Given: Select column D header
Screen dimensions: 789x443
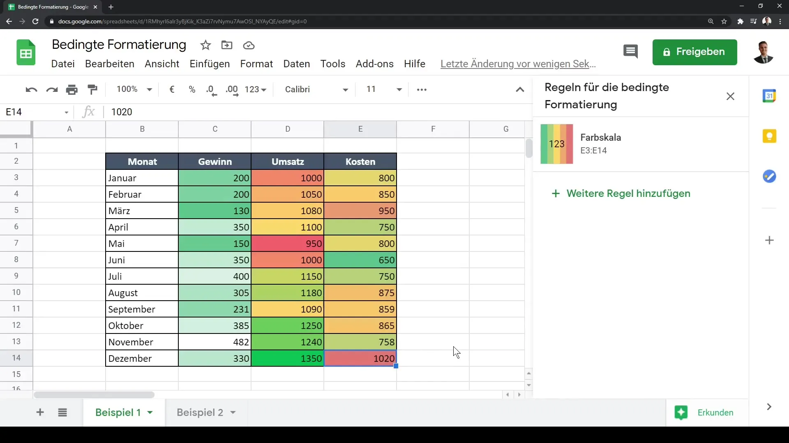Looking at the screenshot, I should point(288,129).
